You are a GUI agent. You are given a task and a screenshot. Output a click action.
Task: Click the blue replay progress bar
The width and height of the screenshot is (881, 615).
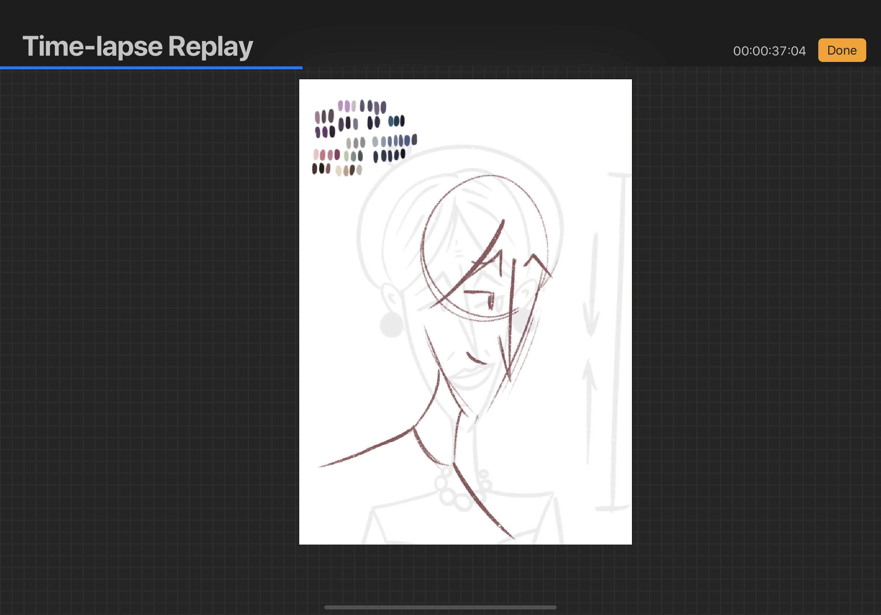tap(151, 67)
